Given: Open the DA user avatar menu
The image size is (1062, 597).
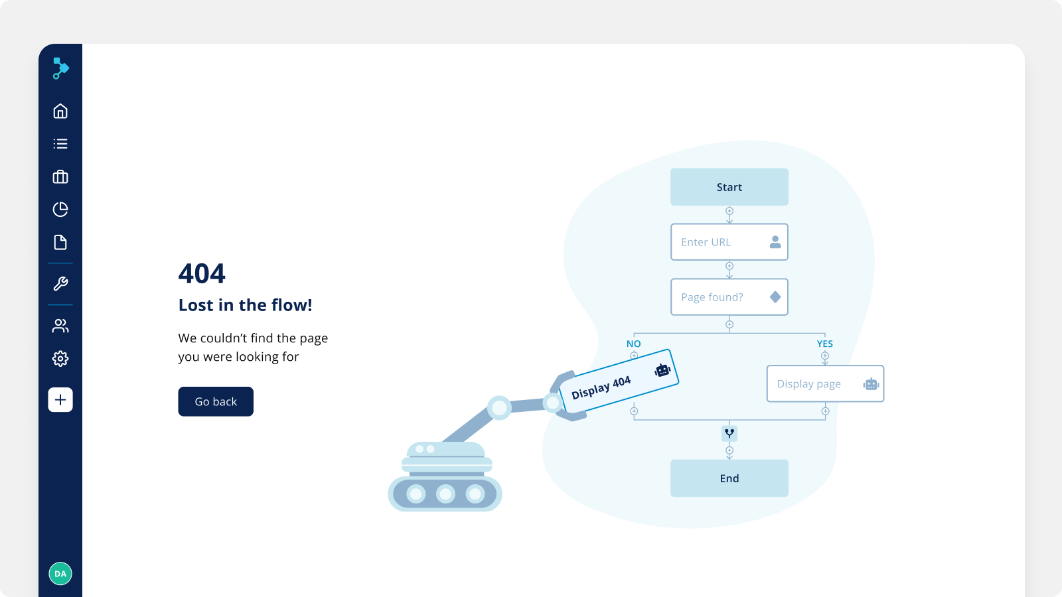Looking at the screenshot, I should 60,574.
